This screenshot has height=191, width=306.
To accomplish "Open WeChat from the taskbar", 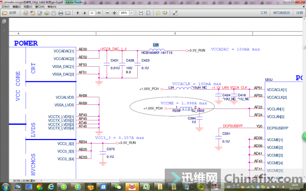I will tap(118, 187).
